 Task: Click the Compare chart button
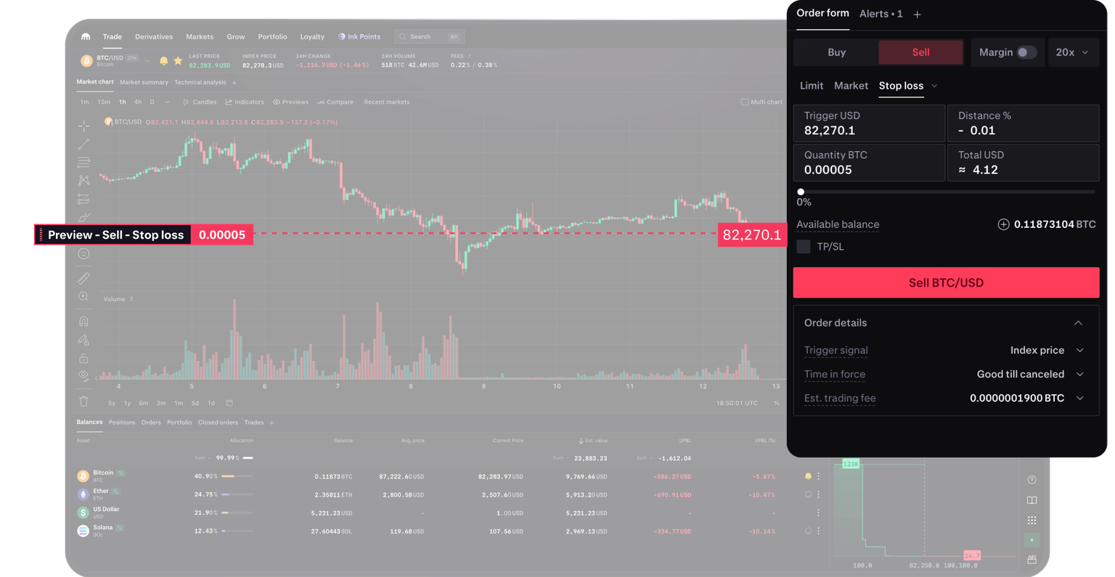pyautogui.click(x=335, y=102)
